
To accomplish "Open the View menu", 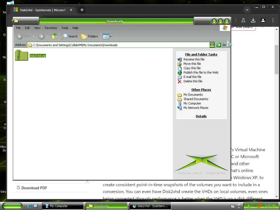I will pos(37,28).
